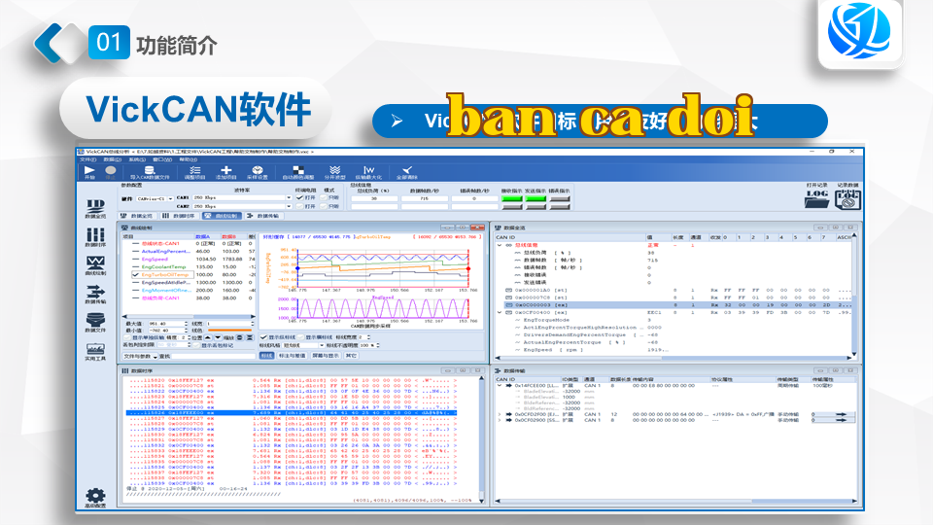The height and width of the screenshot is (525, 933).
Task: Toggle 显示横标线 checkbox
Action: pyautogui.click(x=300, y=337)
